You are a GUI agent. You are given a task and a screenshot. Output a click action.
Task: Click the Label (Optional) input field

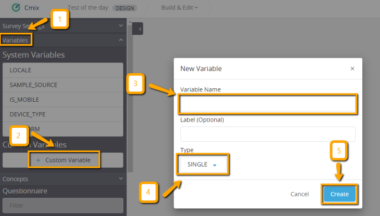point(268,134)
